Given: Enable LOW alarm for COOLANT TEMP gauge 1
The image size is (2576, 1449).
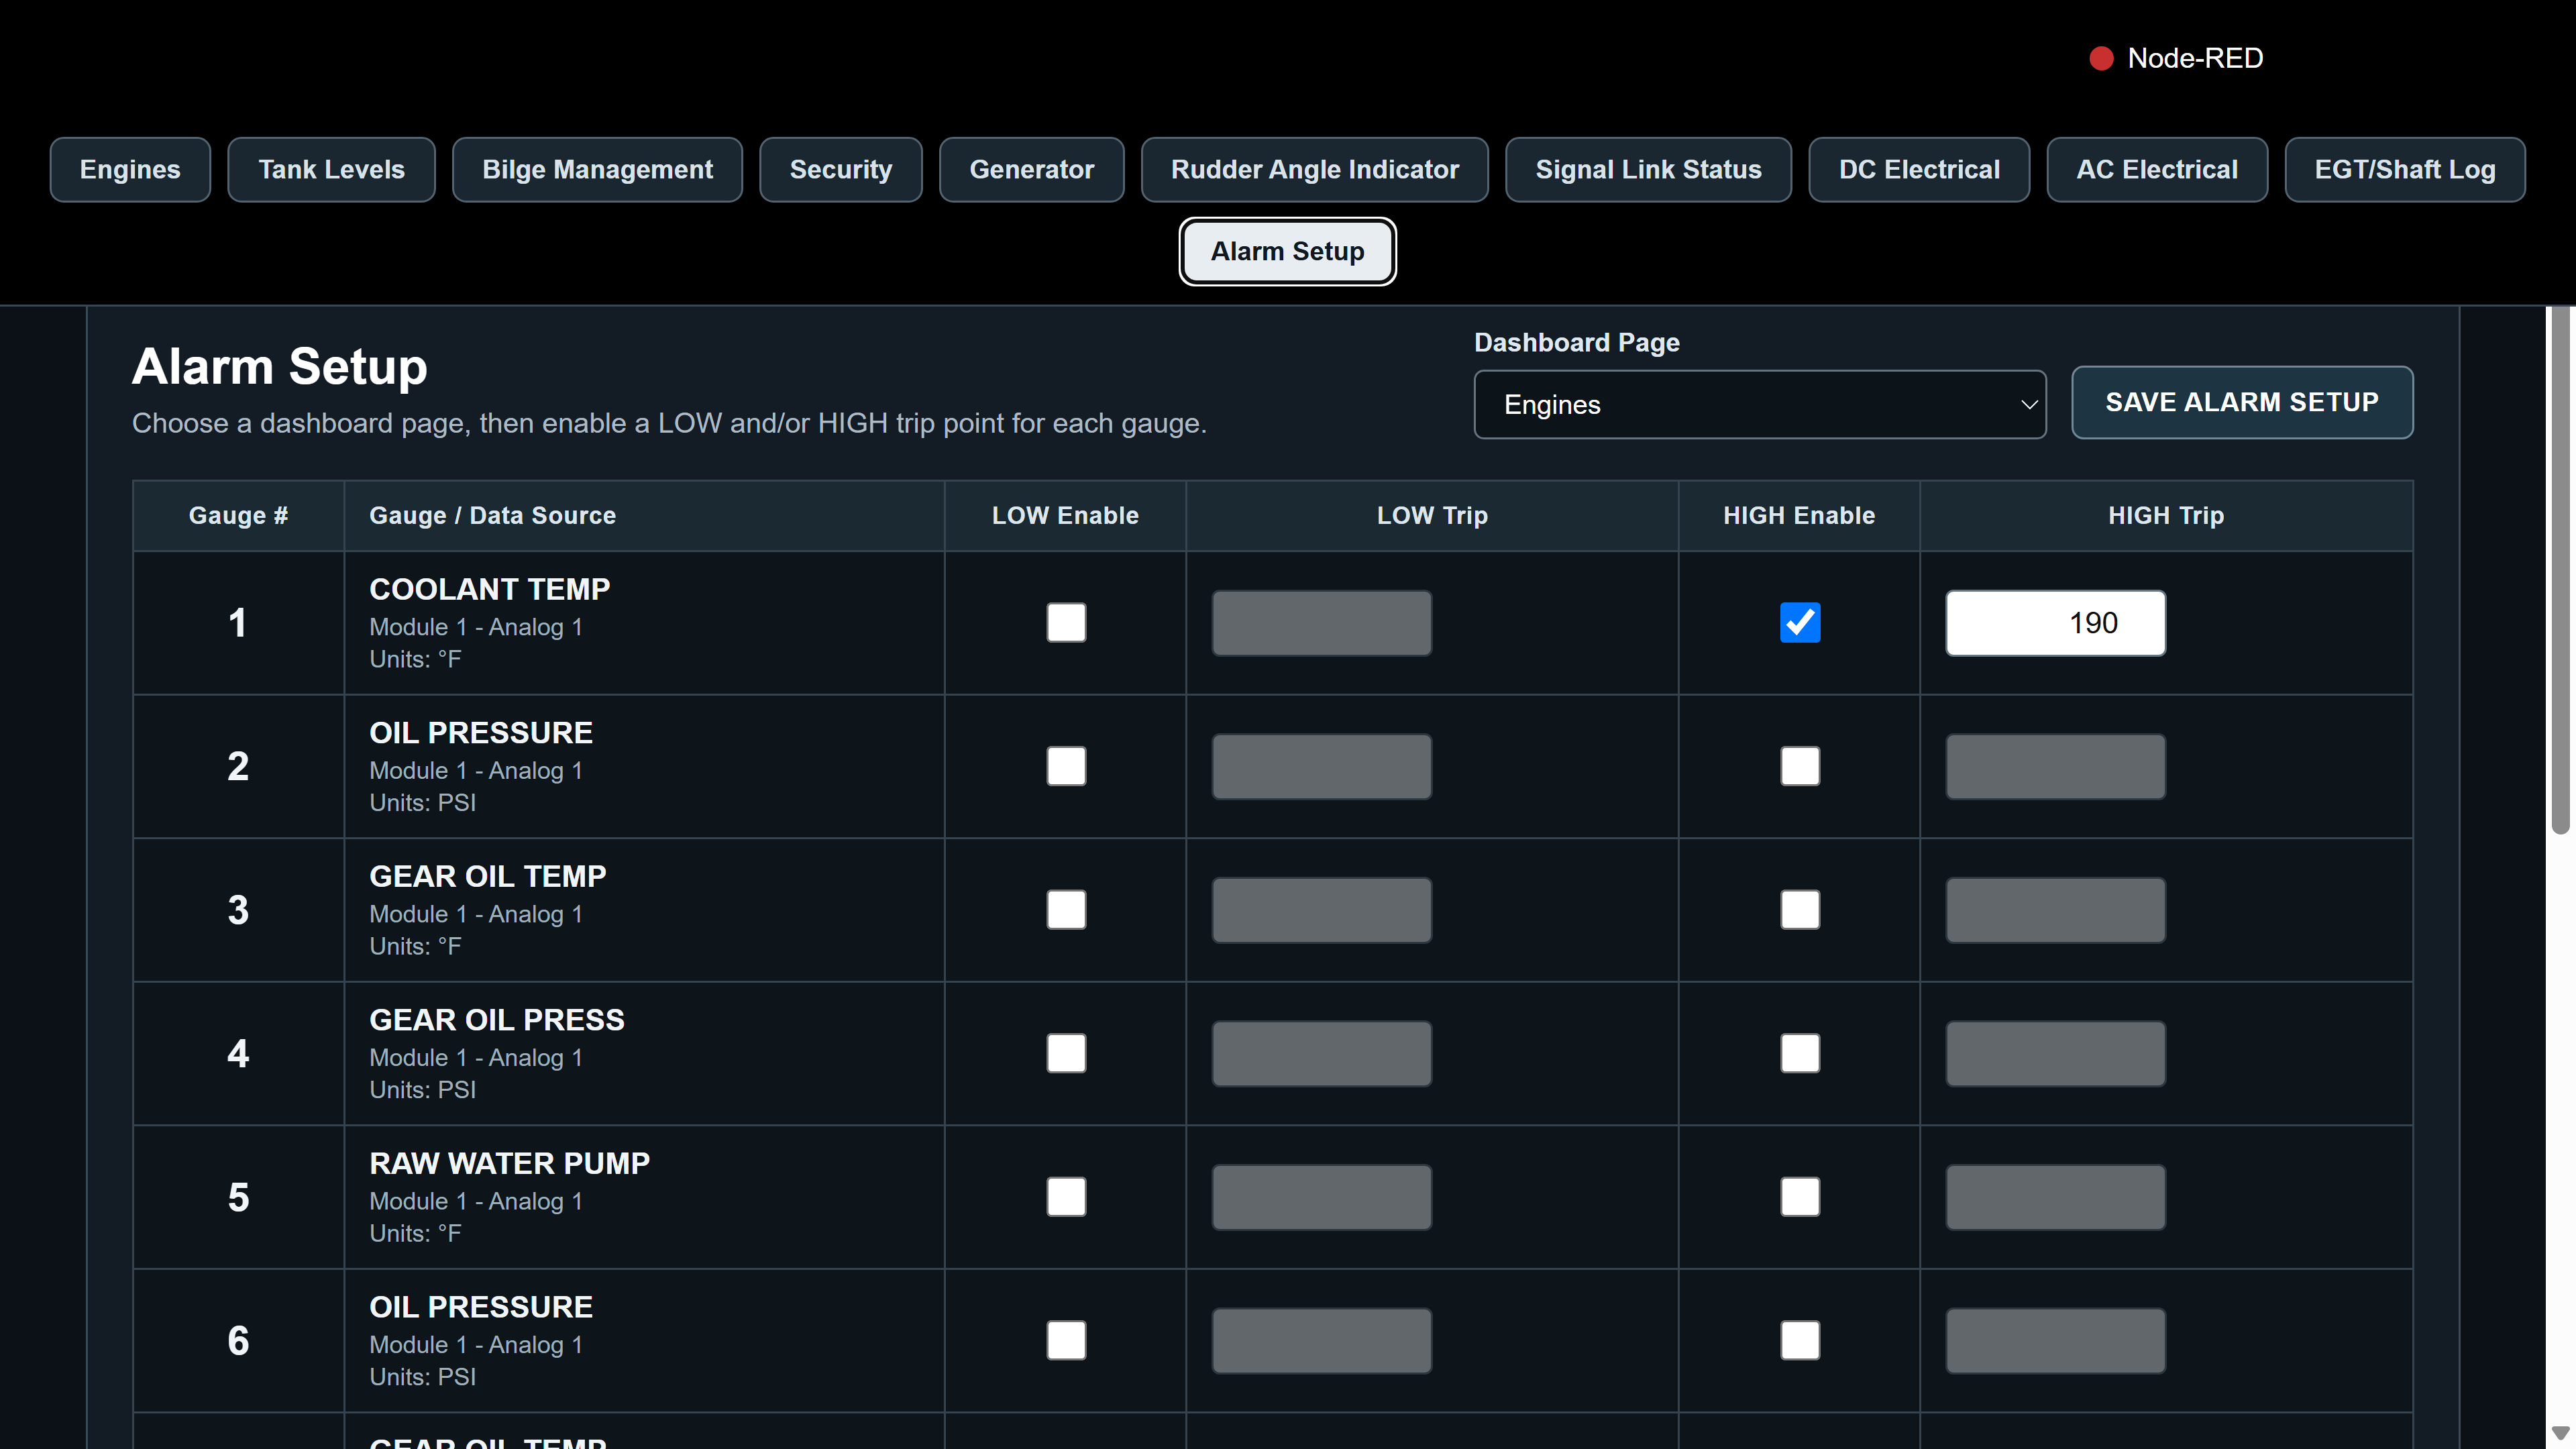Looking at the screenshot, I should coord(1066,622).
